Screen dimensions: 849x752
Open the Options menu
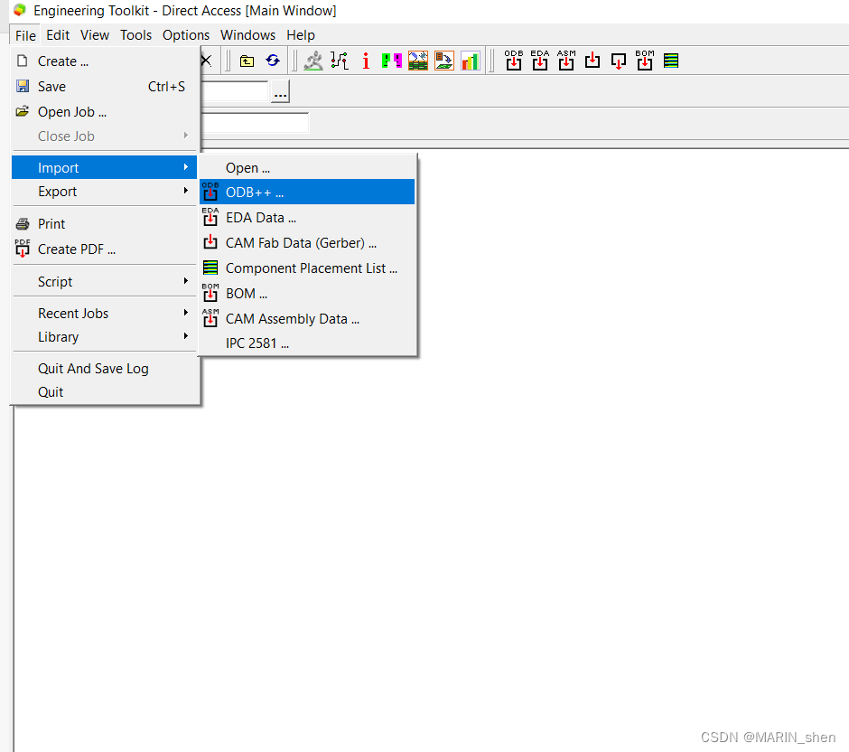tap(186, 35)
